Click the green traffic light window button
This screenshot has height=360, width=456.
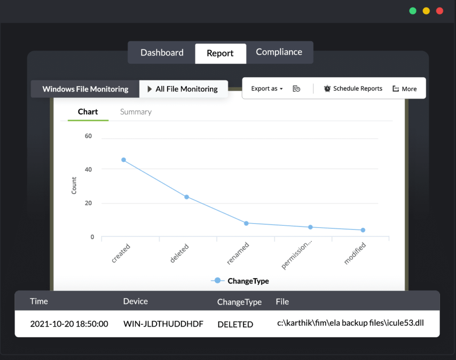[x=412, y=11]
